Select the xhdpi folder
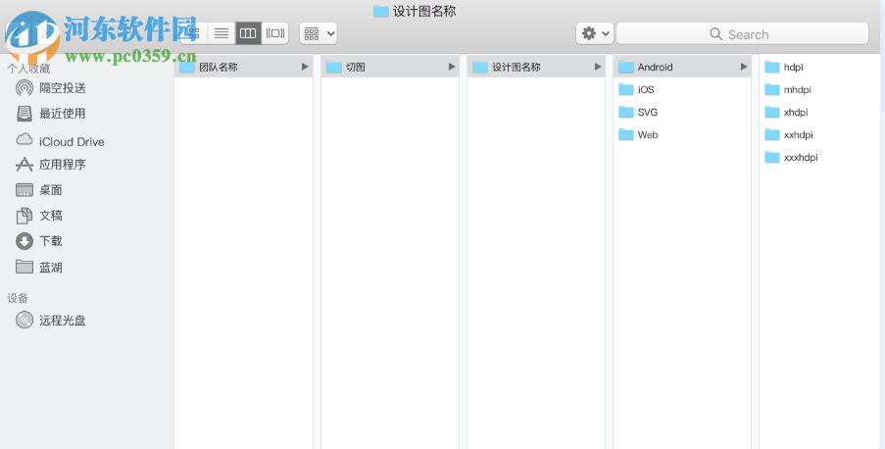The height and width of the screenshot is (449, 885). (x=786, y=113)
